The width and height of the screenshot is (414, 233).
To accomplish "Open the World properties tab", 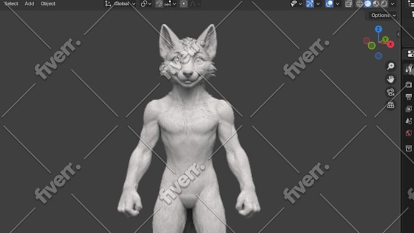I will pos(409,133).
